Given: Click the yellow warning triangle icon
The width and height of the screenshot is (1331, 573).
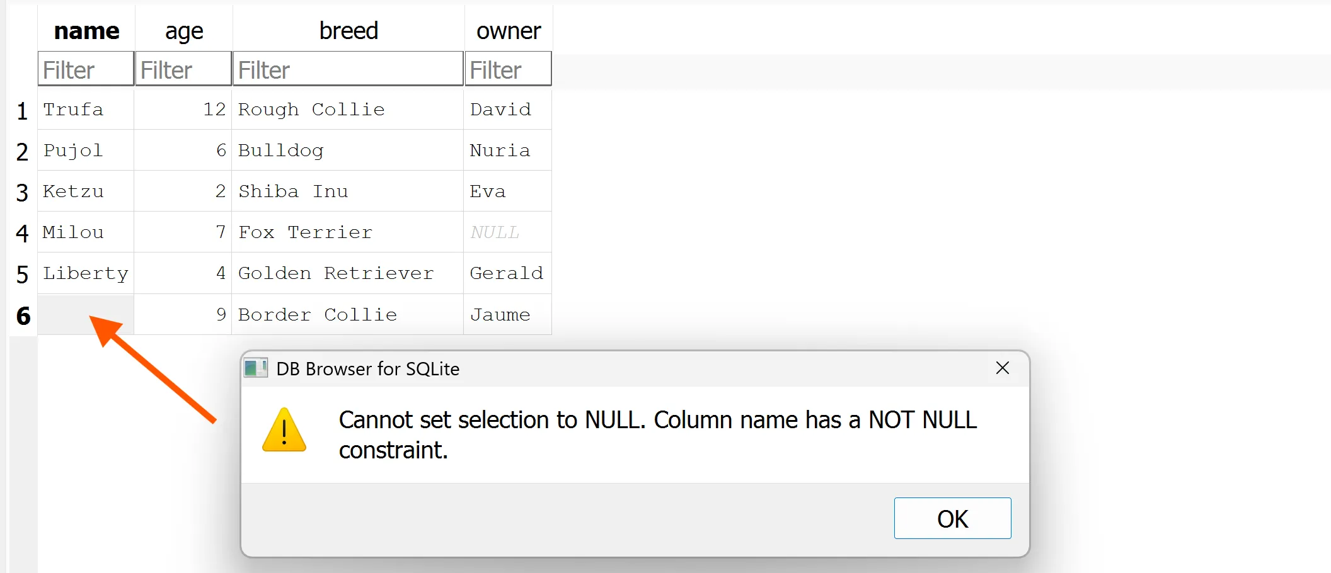Looking at the screenshot, I should 284,431.
